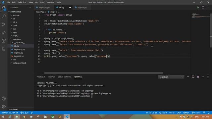Kill terminal with trash icon
This screenshot has height=119, width=212.
[x=198, y=77]
